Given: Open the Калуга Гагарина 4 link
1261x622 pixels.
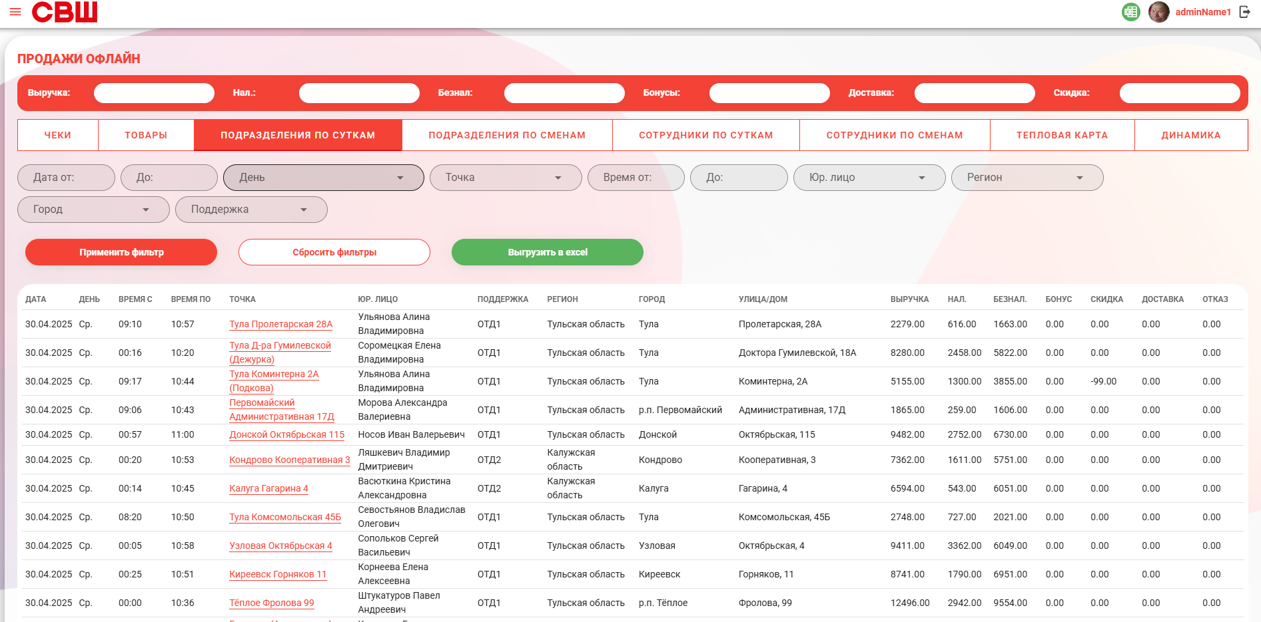Looking at the screenshot, I should click(268, 488).
